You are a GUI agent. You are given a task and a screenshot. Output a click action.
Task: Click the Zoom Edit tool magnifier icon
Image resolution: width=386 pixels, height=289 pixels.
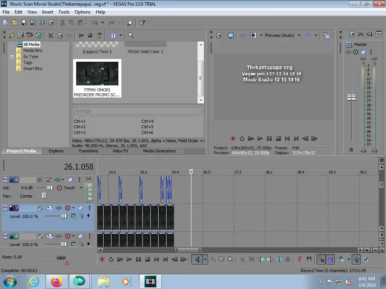pos(230,259)
